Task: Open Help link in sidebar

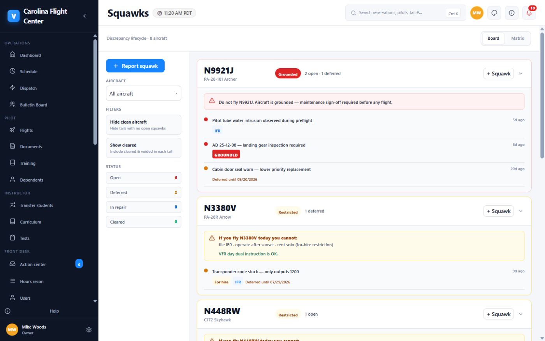Action: click(x=54, y=311)
